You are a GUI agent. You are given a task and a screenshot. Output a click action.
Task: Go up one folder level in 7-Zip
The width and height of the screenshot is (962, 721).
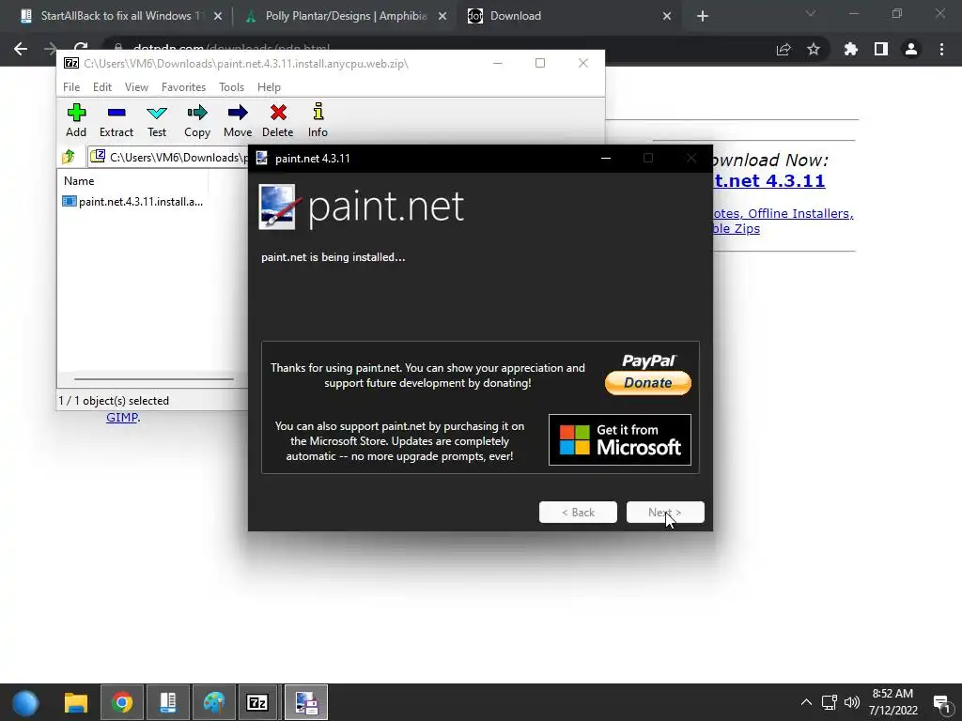point(69,157)
